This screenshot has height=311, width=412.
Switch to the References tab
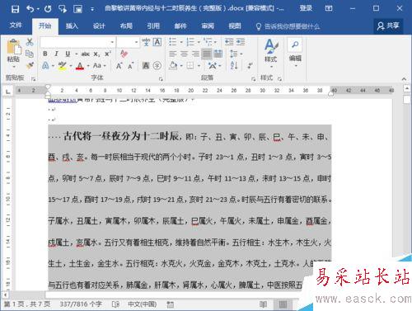pos(153,26)
